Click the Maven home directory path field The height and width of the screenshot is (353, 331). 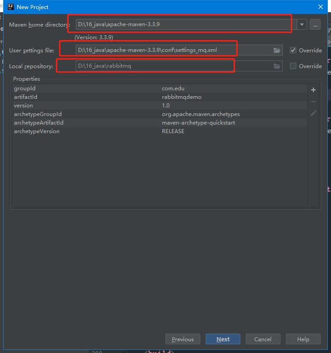186,24
